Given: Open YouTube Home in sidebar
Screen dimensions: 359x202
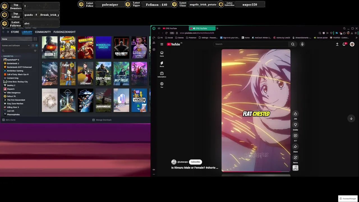Looking at the screenshot, I should pyautogui.click(x=162, y=54).
